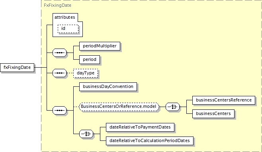The image size is (262, 152).
Task: Select the optional dayType element
Action: (86, 73)
